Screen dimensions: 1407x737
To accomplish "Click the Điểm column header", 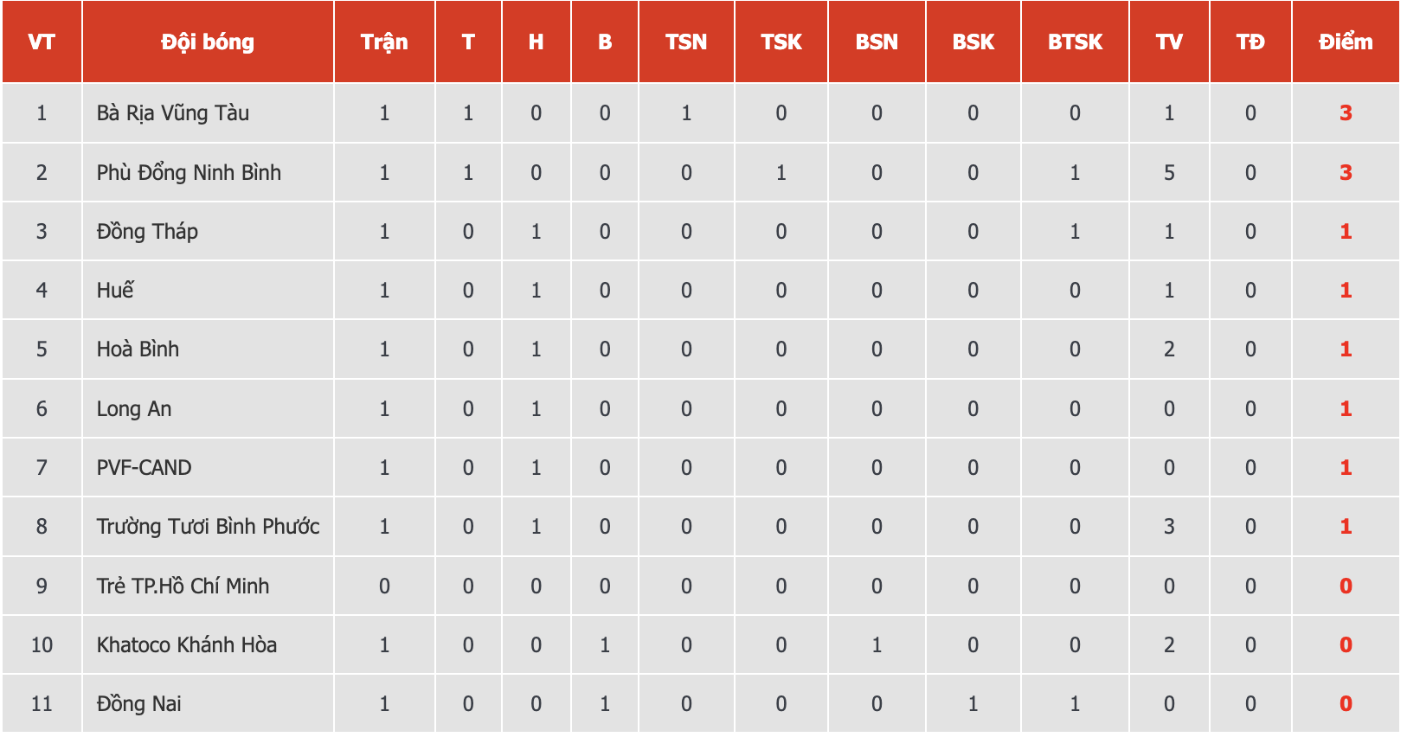I will coord(1346,42).
